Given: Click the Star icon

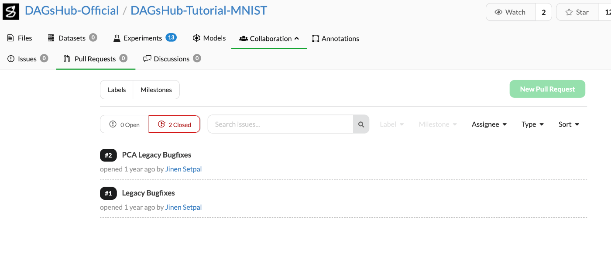Looking at the screenshot, I should pos(569,12).
